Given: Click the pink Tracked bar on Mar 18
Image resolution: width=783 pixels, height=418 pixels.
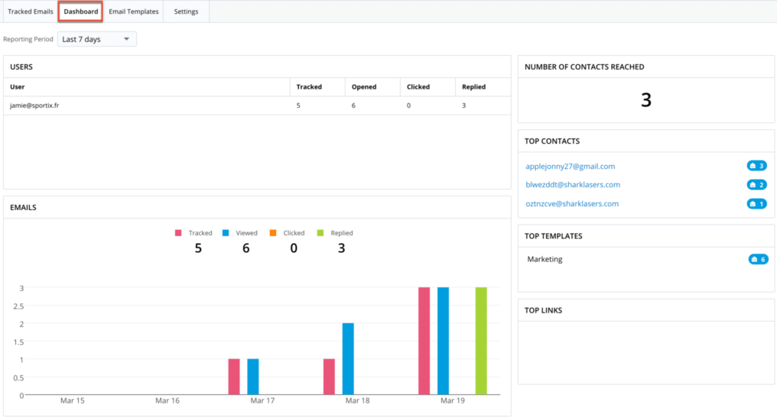Looking at the screenshot, I should coord(329,377).
